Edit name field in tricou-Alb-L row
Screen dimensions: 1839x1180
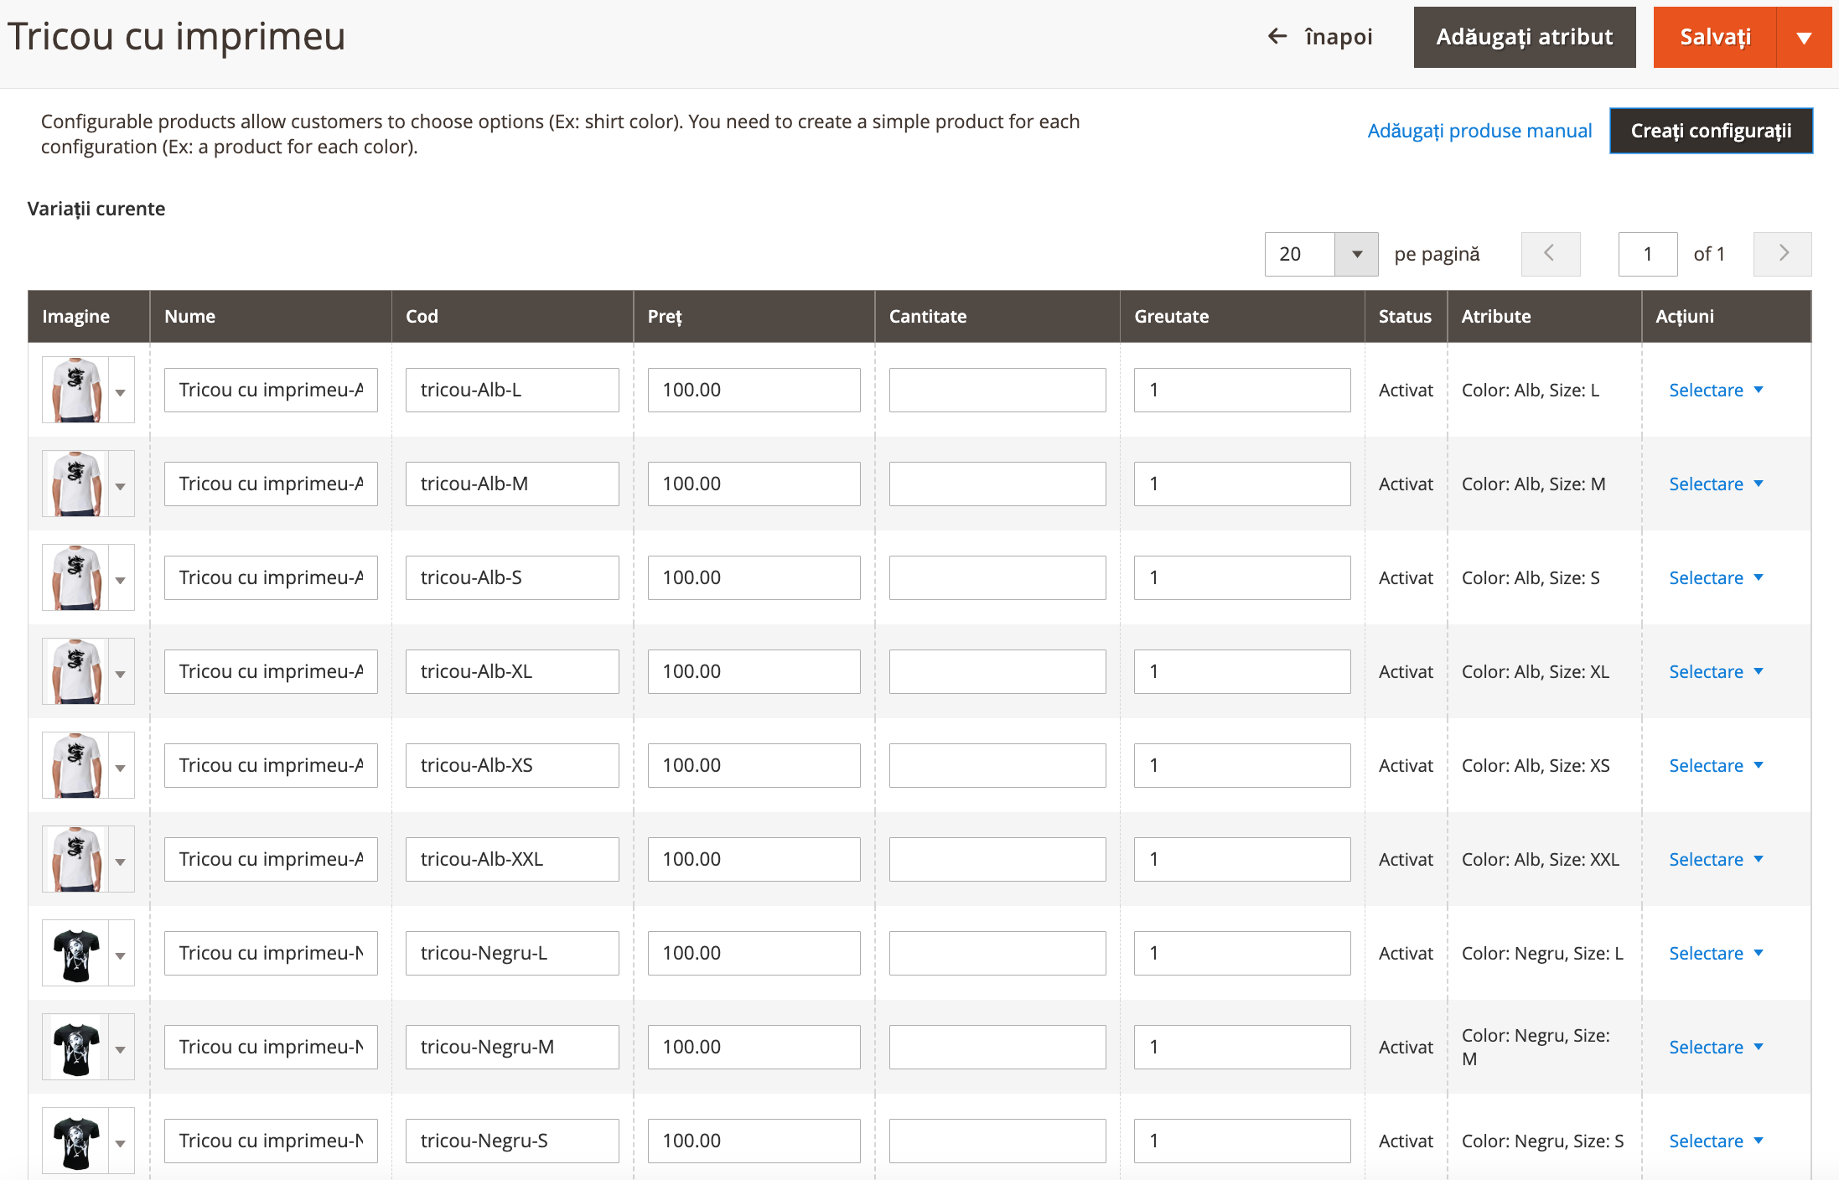[x=271, y=390]
